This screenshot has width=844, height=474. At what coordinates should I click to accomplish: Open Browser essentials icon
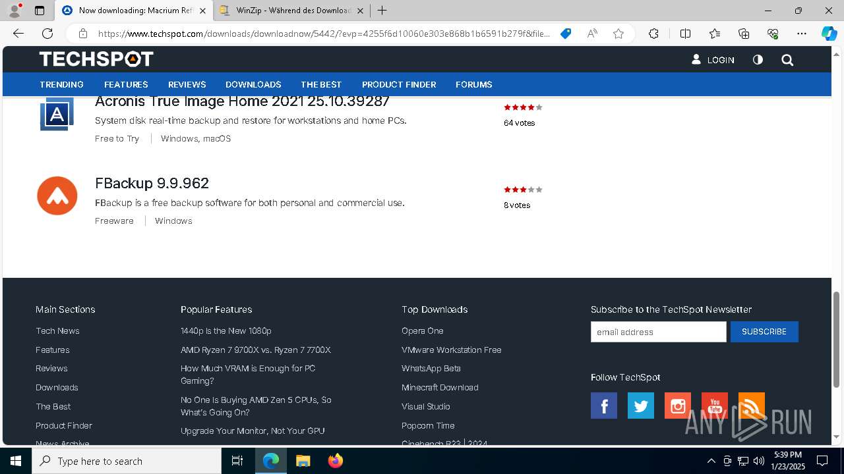pos(773,34)
